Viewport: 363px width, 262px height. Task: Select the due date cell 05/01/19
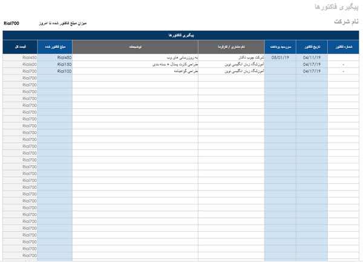[280, 57]
